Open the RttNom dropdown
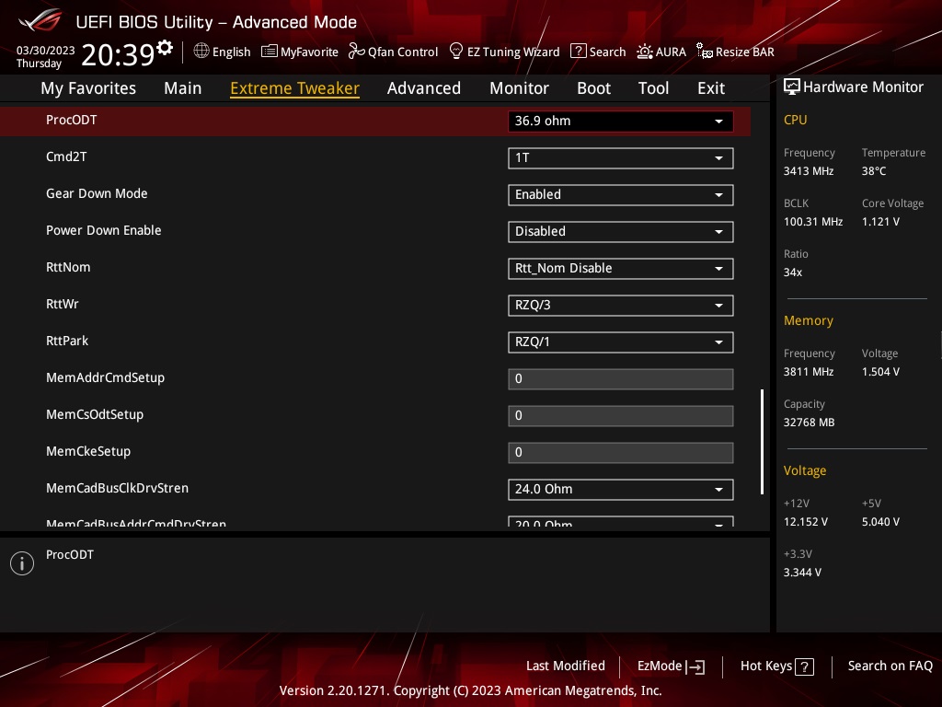 pyautogui.click(x=621, y=268)
